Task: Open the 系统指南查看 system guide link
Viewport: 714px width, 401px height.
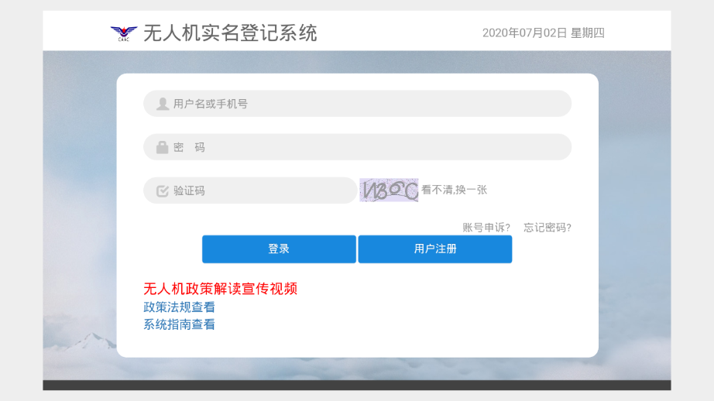Action: (179, 324)
